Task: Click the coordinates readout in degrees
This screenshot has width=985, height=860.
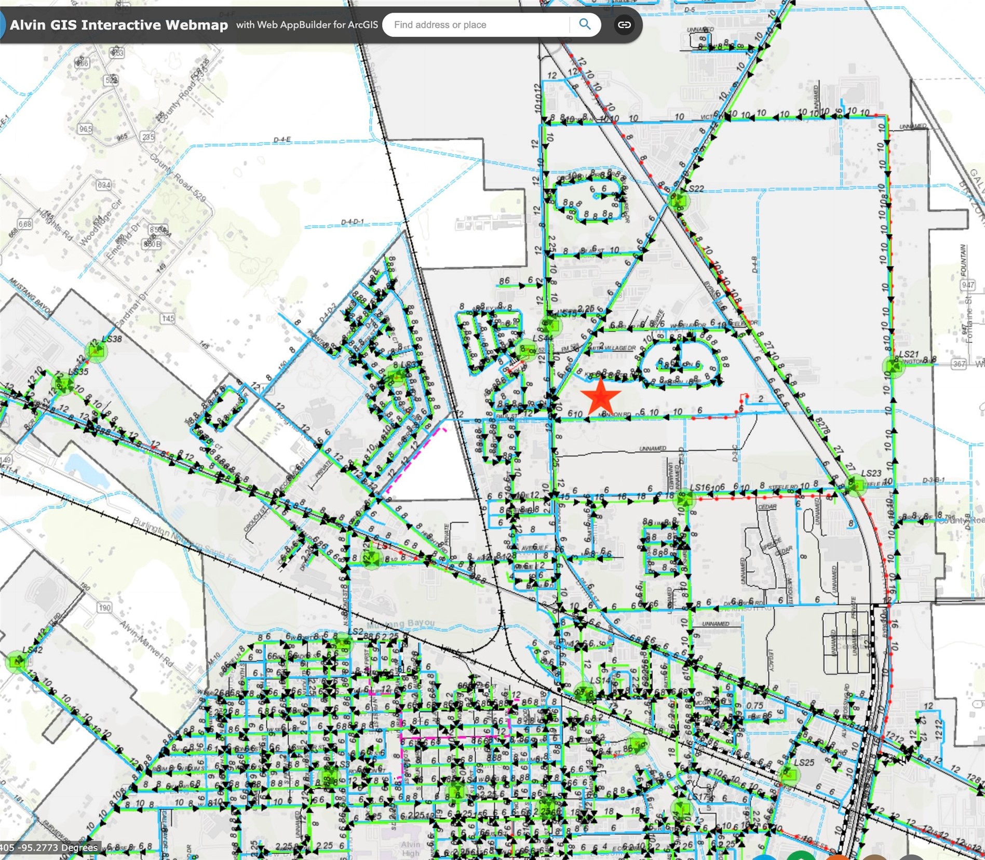Action: (x=49, y=848)
